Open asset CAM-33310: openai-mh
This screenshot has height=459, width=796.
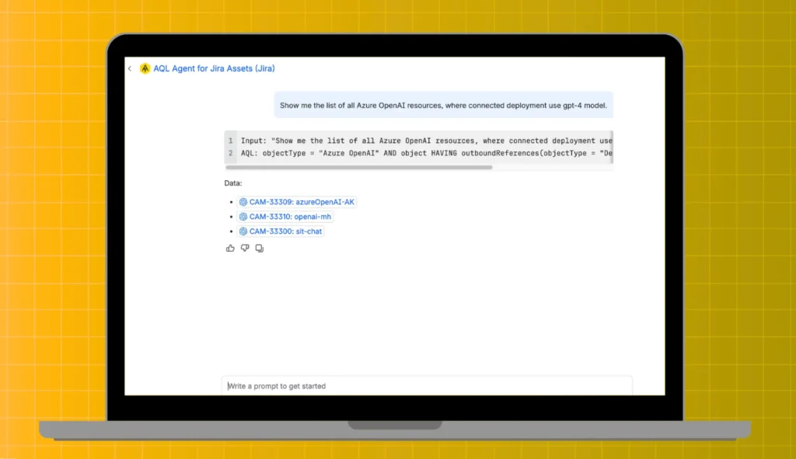point(285,217)
